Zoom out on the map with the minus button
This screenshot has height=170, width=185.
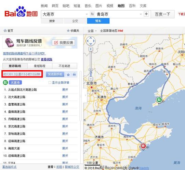(91, 79)
